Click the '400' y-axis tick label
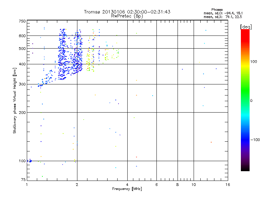The height and width of the screenshot is (201, 268). 22,64
